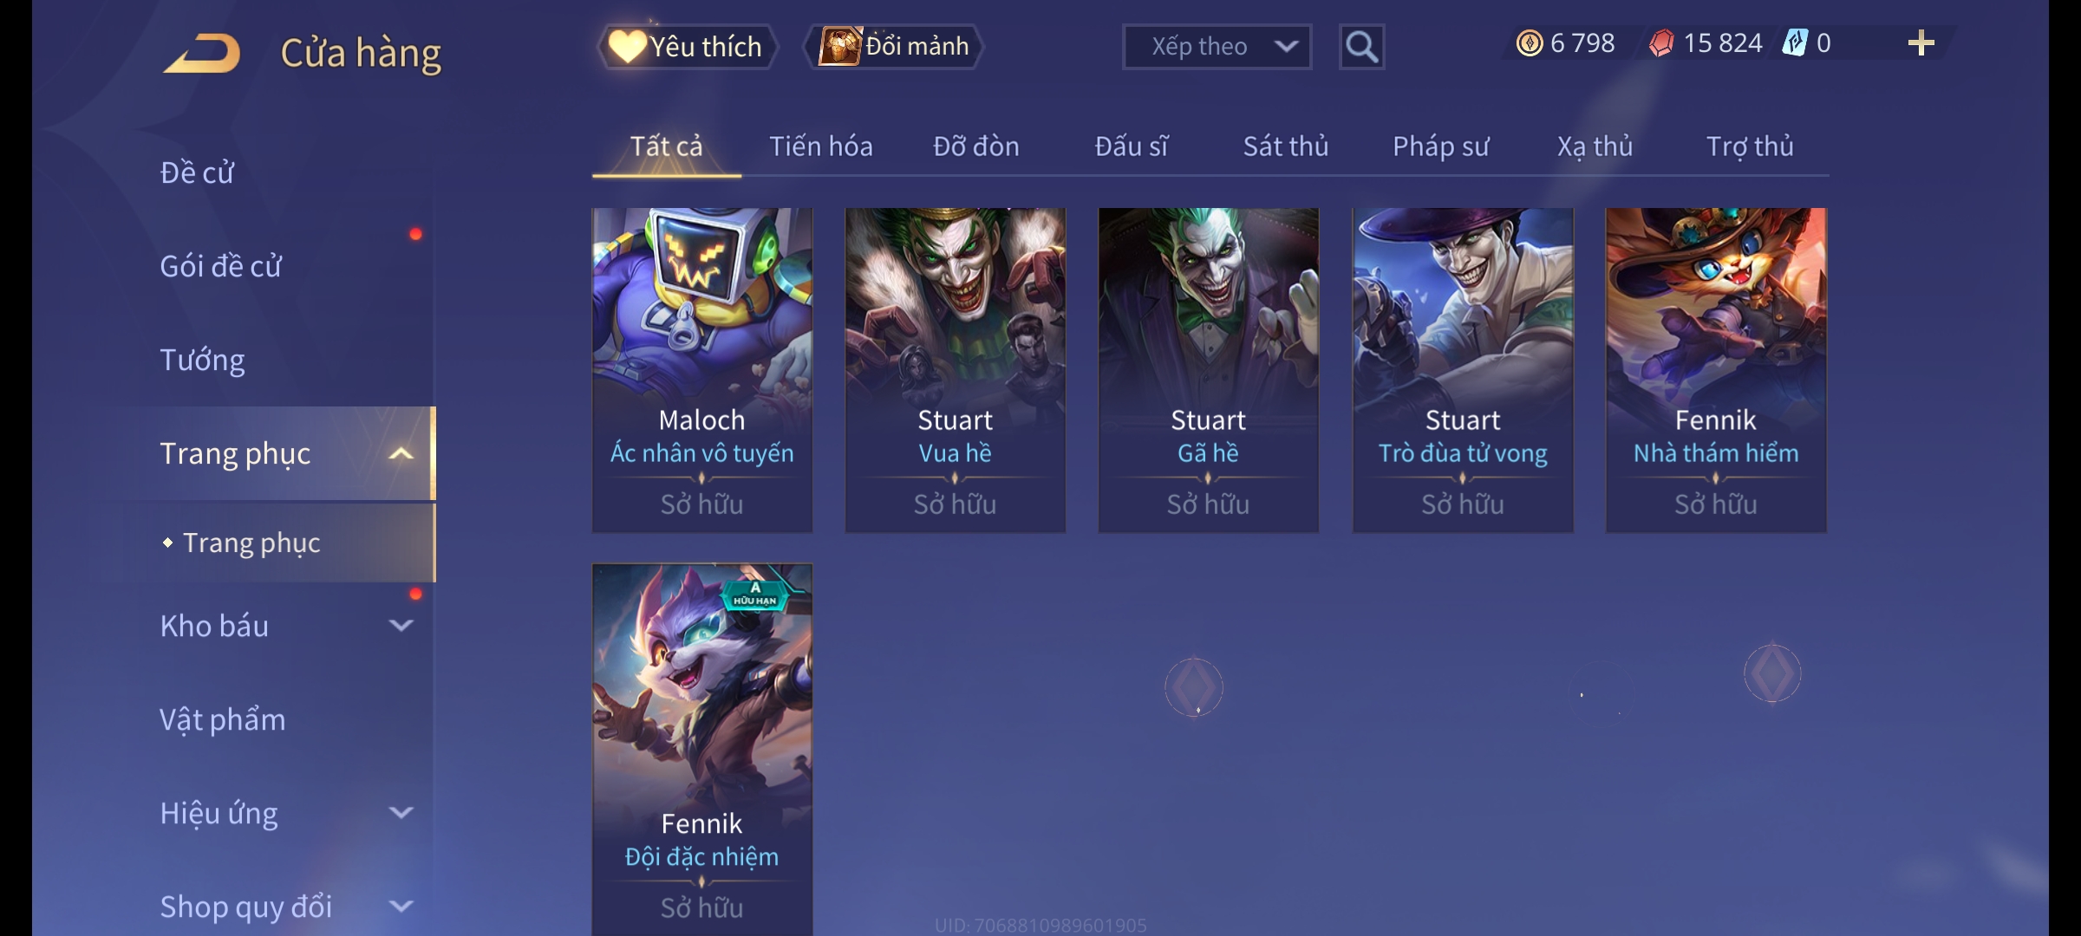Select the Maloch Ác nhân vô tuyến skin

pos(701,370)
